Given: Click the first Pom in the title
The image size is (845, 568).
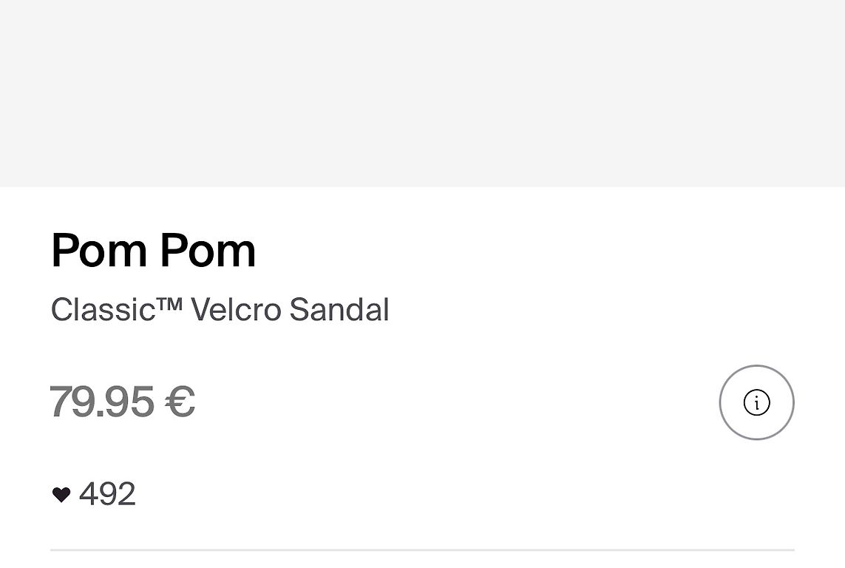Looking at the screenshot, I should coord(100,250).
